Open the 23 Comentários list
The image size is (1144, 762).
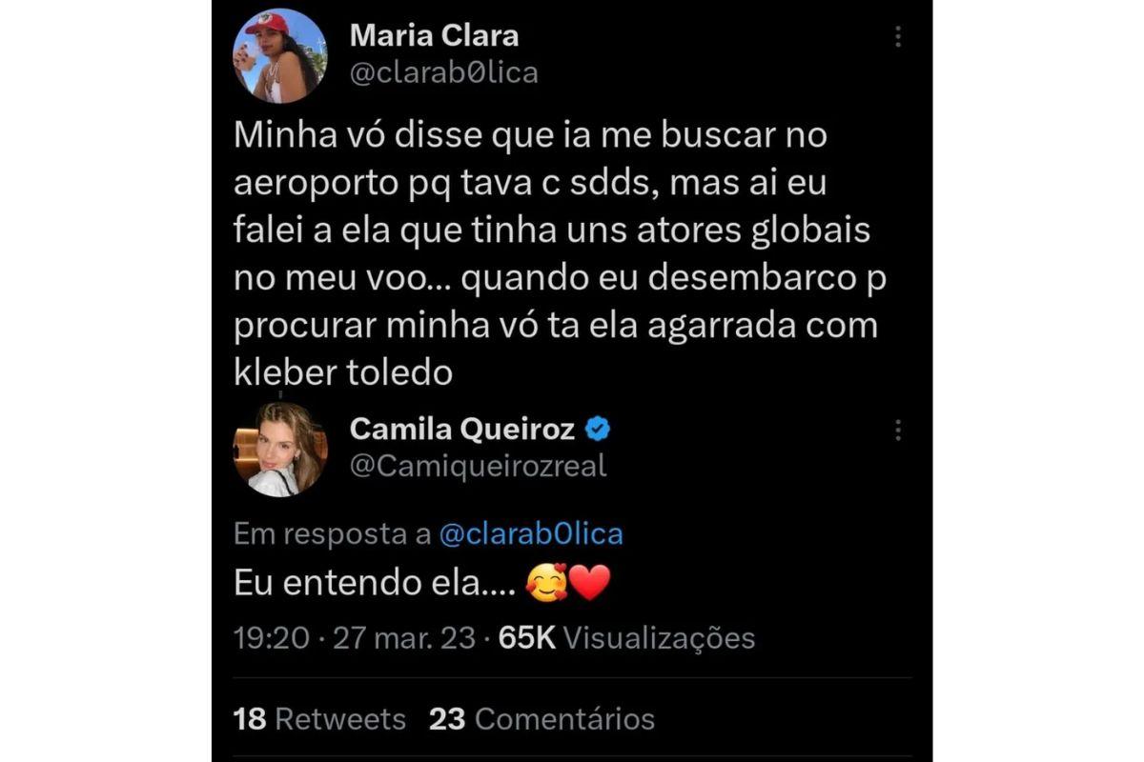(x=541, y=718)
